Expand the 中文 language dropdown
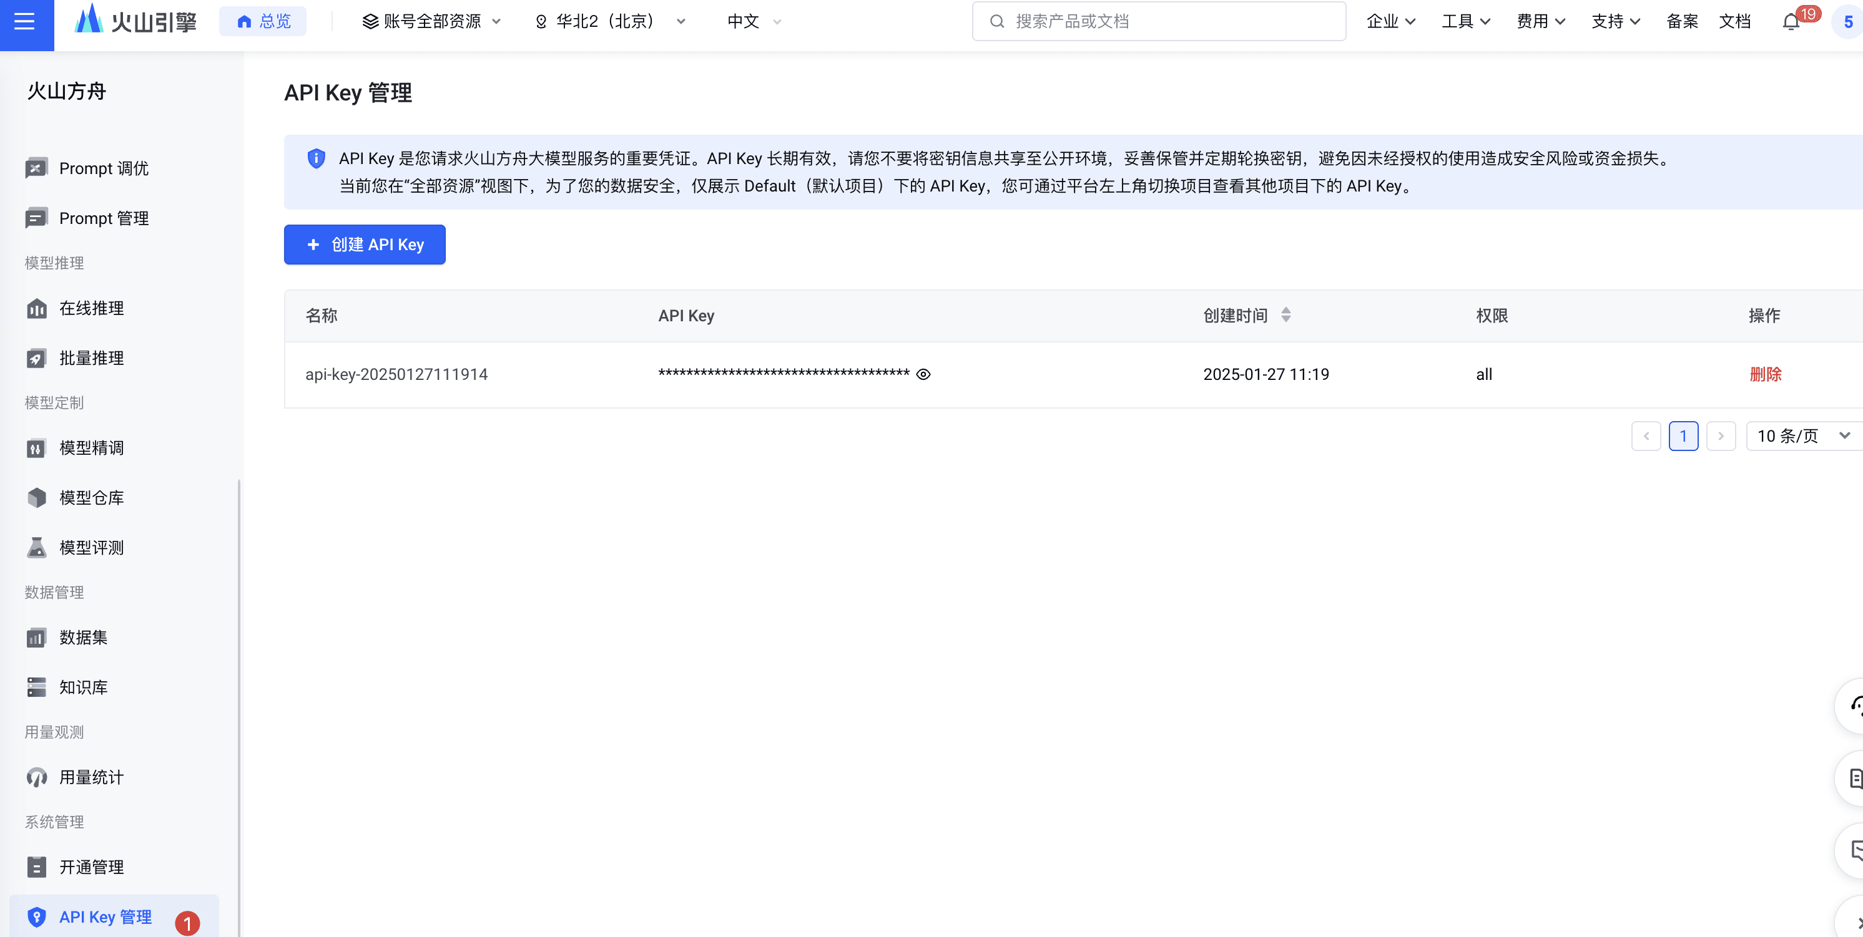This screenshot has height=937, width=1863. click(754, 22)
